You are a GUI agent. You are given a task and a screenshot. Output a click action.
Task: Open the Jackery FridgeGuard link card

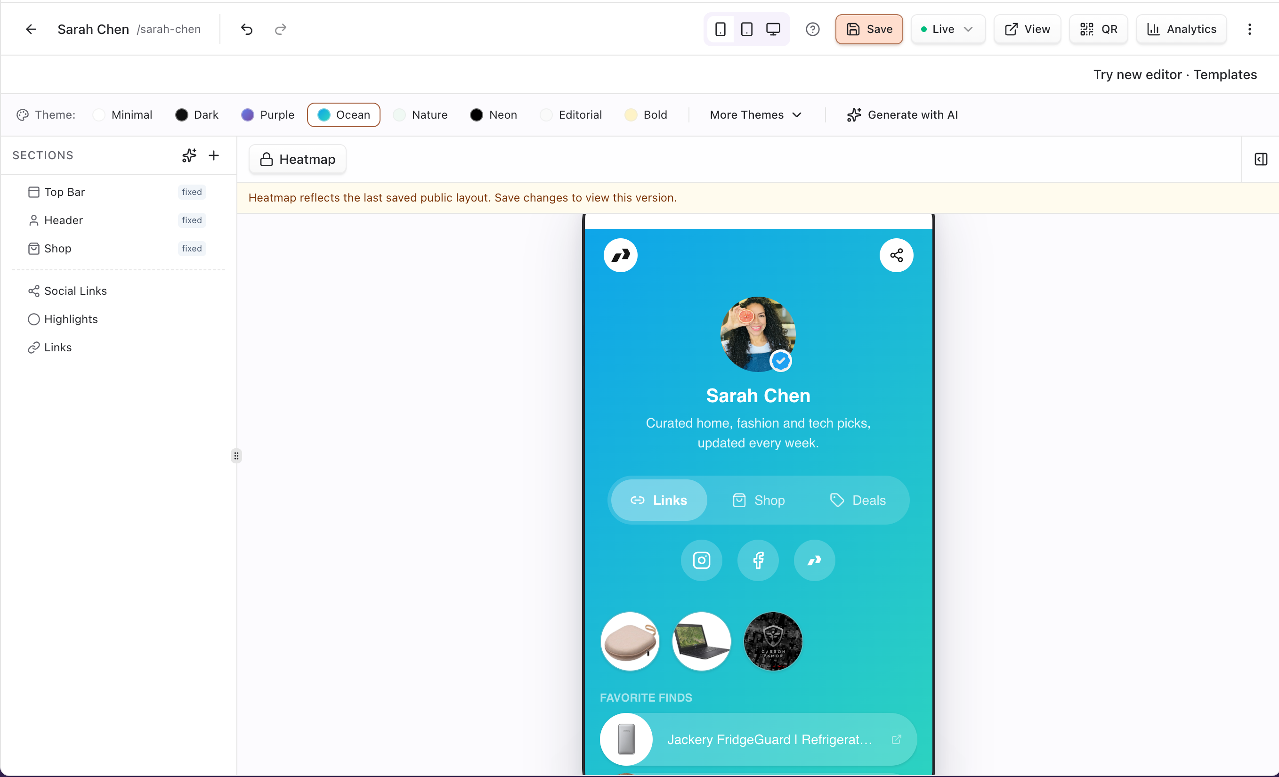758,739
